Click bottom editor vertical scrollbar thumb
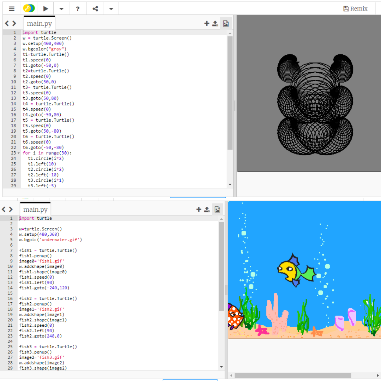The width and height of the screenshot is (381, 381). [221, 266]
